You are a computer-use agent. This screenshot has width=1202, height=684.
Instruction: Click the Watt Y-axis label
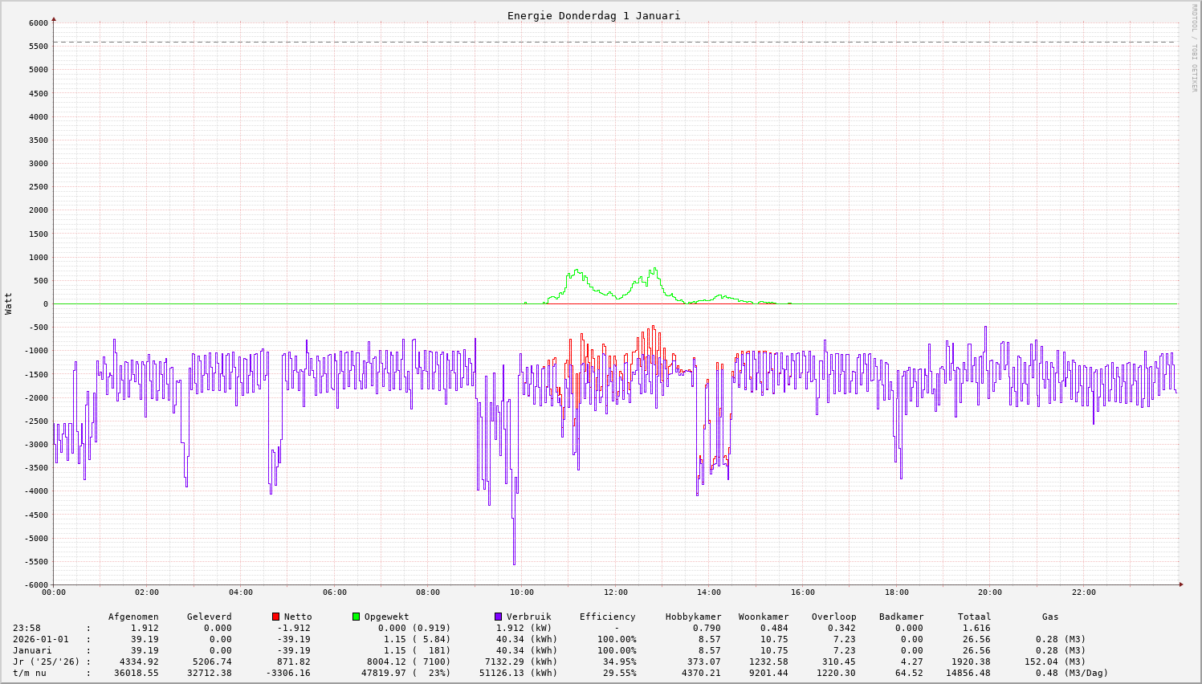pyautogui.click(x=9, y=303)
